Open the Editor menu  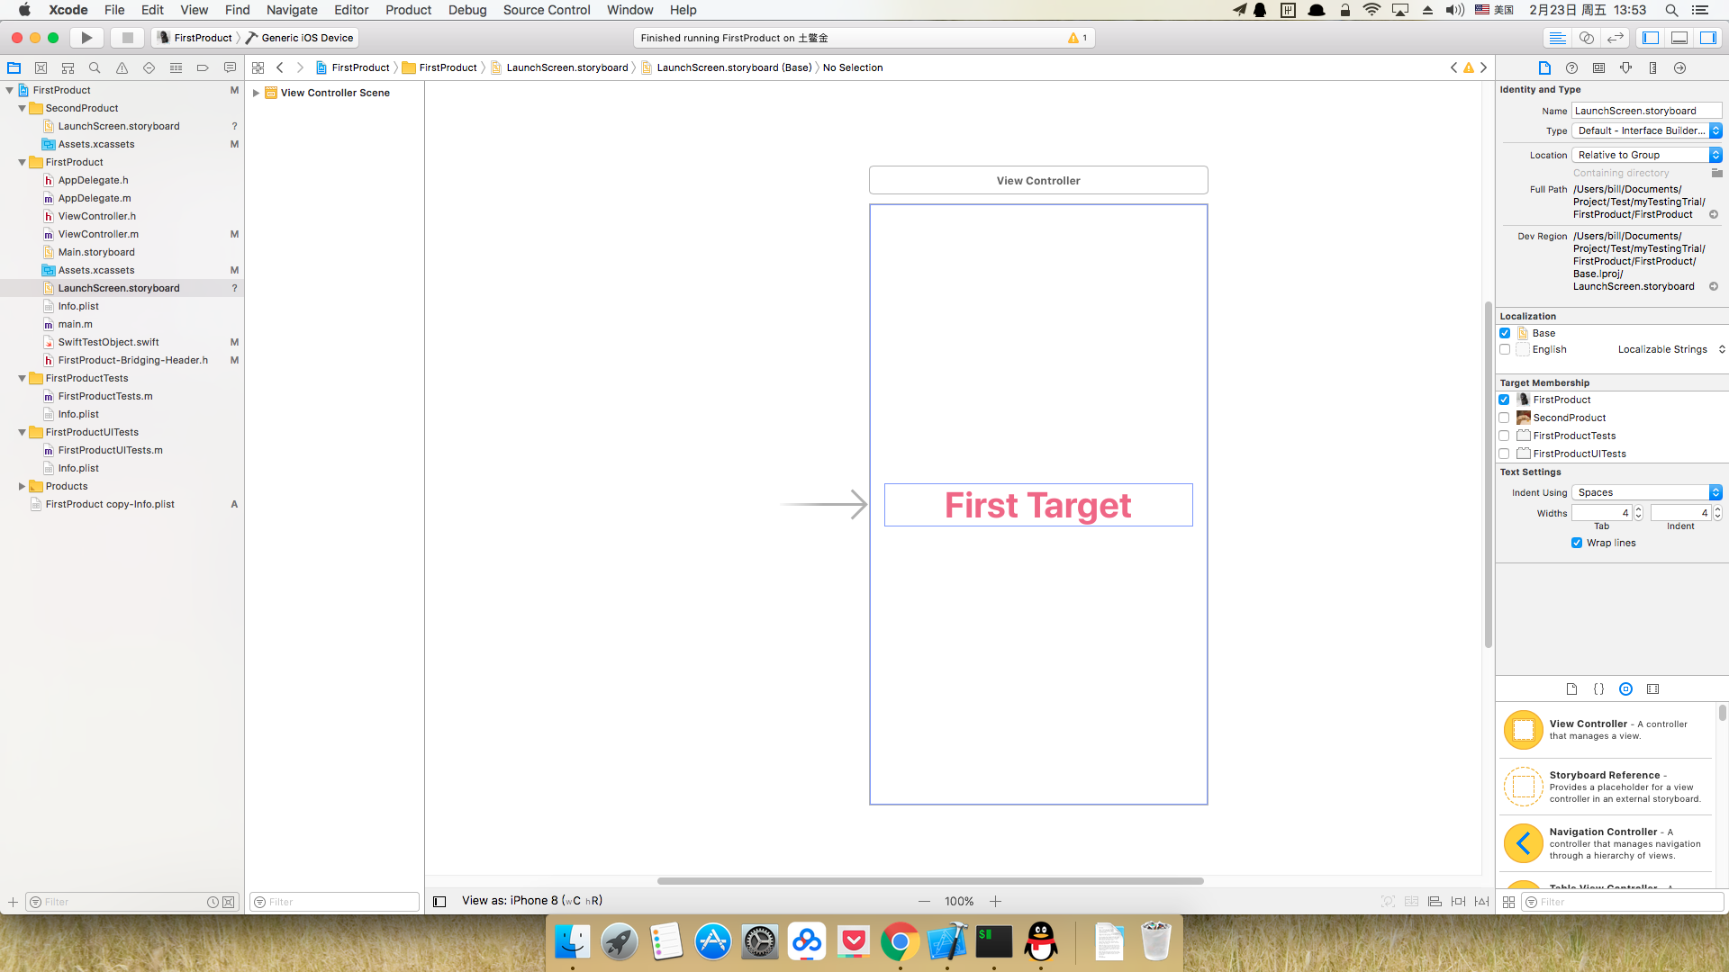coord(350,10)
